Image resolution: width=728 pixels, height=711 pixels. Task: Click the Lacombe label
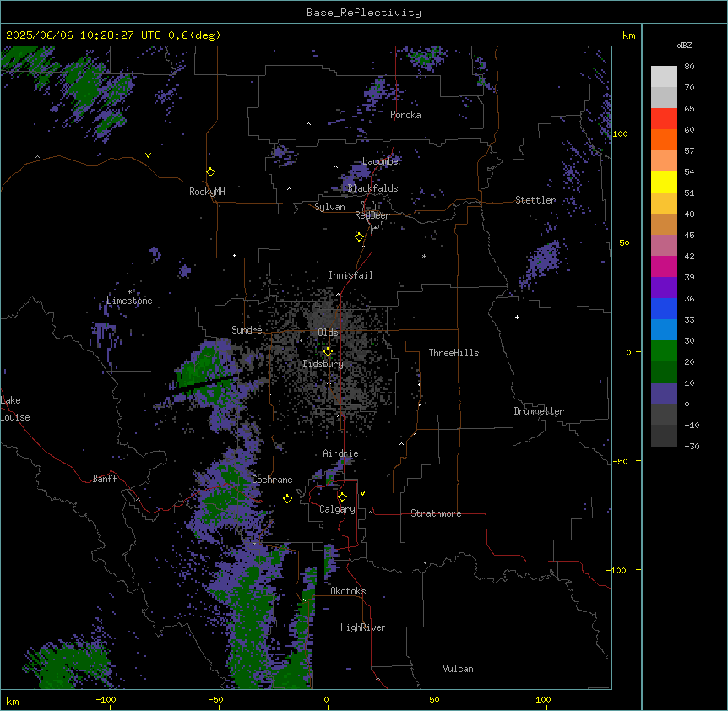point(380,161)
